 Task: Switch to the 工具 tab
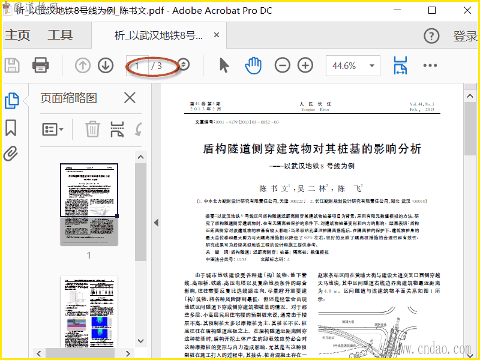[x=60, y=35]
